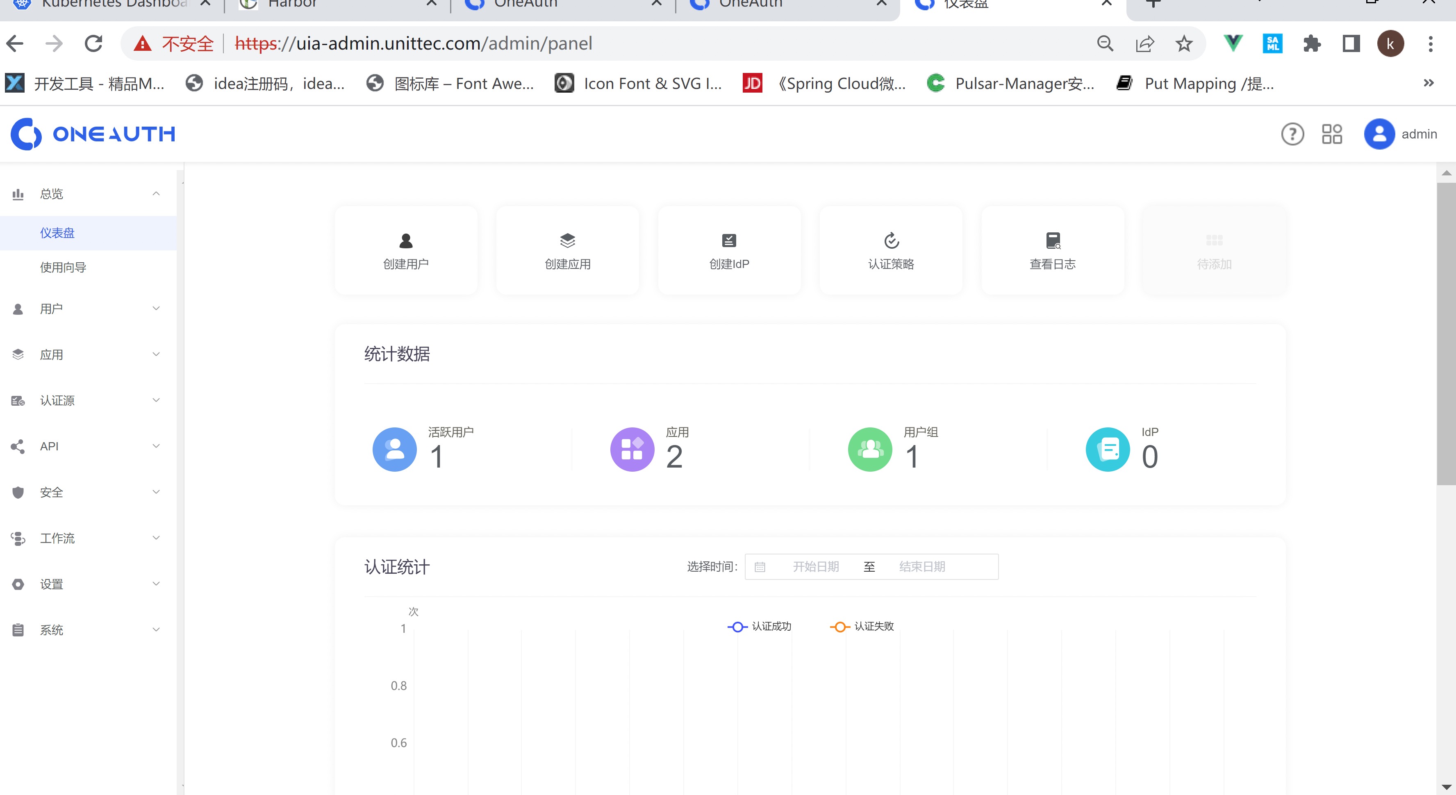Toggle 认证成功 legend series
The height and width of the screenshot is (795, 1456).
[759, 627]
